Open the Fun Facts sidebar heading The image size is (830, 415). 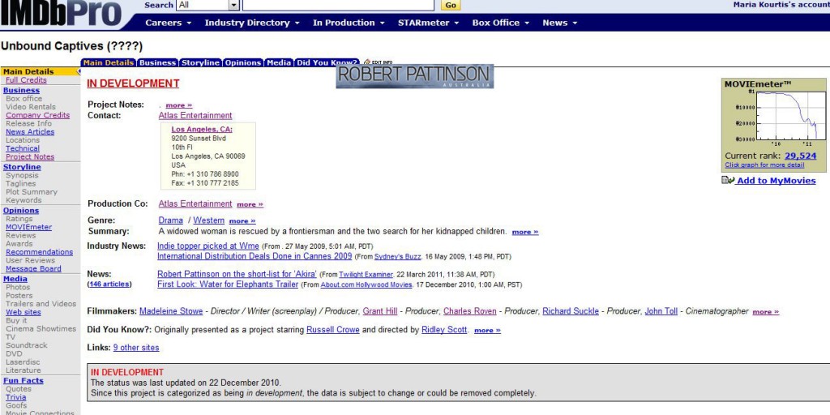click(24, 380)
